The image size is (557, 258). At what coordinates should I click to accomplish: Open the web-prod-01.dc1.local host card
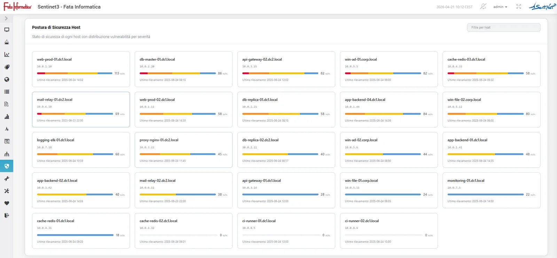[81, 69]
